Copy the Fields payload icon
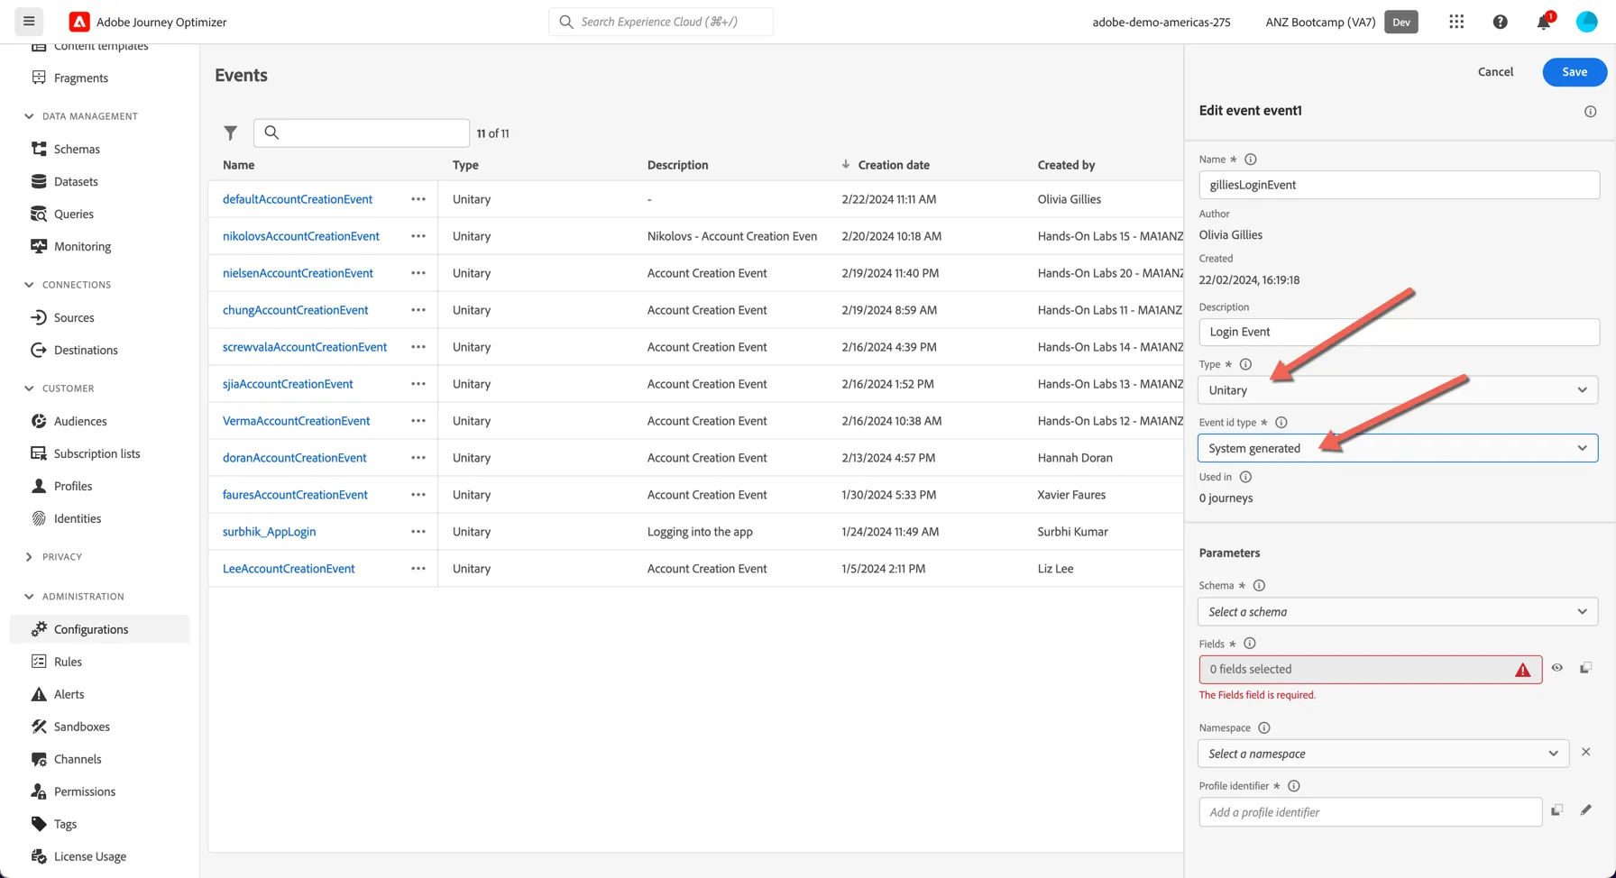This screenshot has height=878, width=1616. tap(1585, 668)
